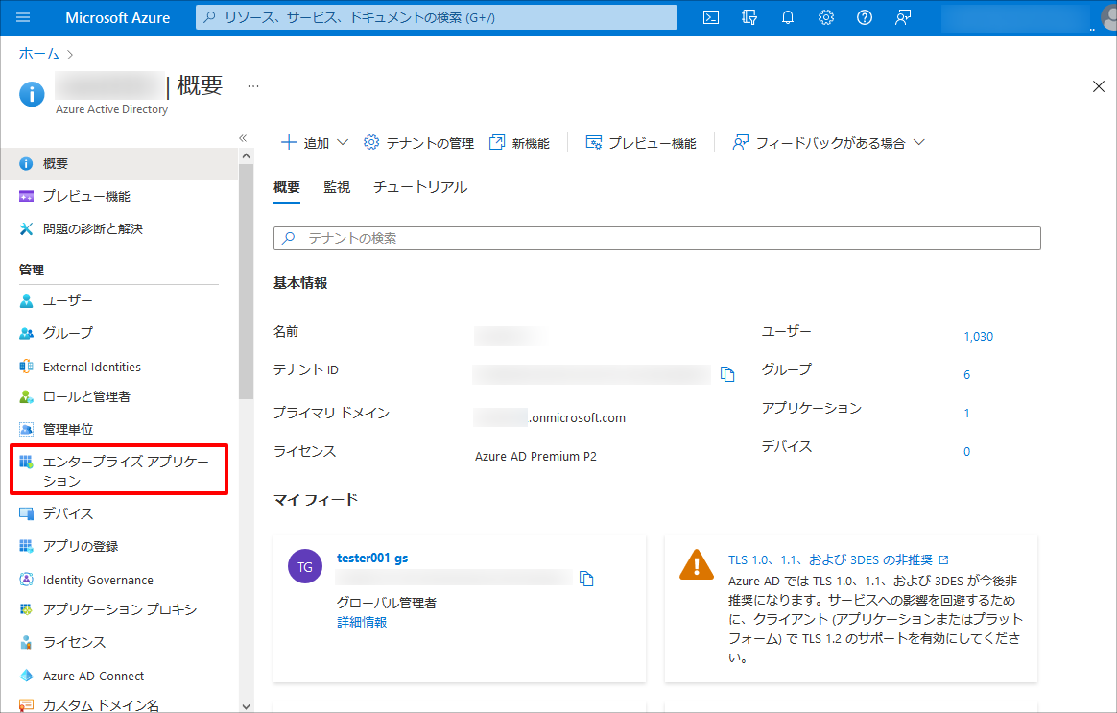Click the アプリケーション プロキシ icon

click(x=26, y=609)
